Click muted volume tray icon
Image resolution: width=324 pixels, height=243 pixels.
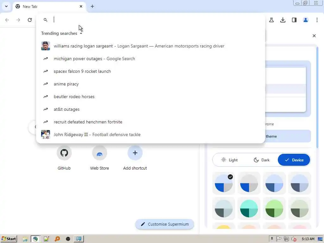coord(294,239)
